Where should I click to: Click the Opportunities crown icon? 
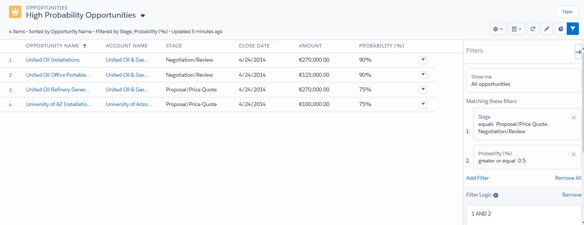[x=15, y=12]
